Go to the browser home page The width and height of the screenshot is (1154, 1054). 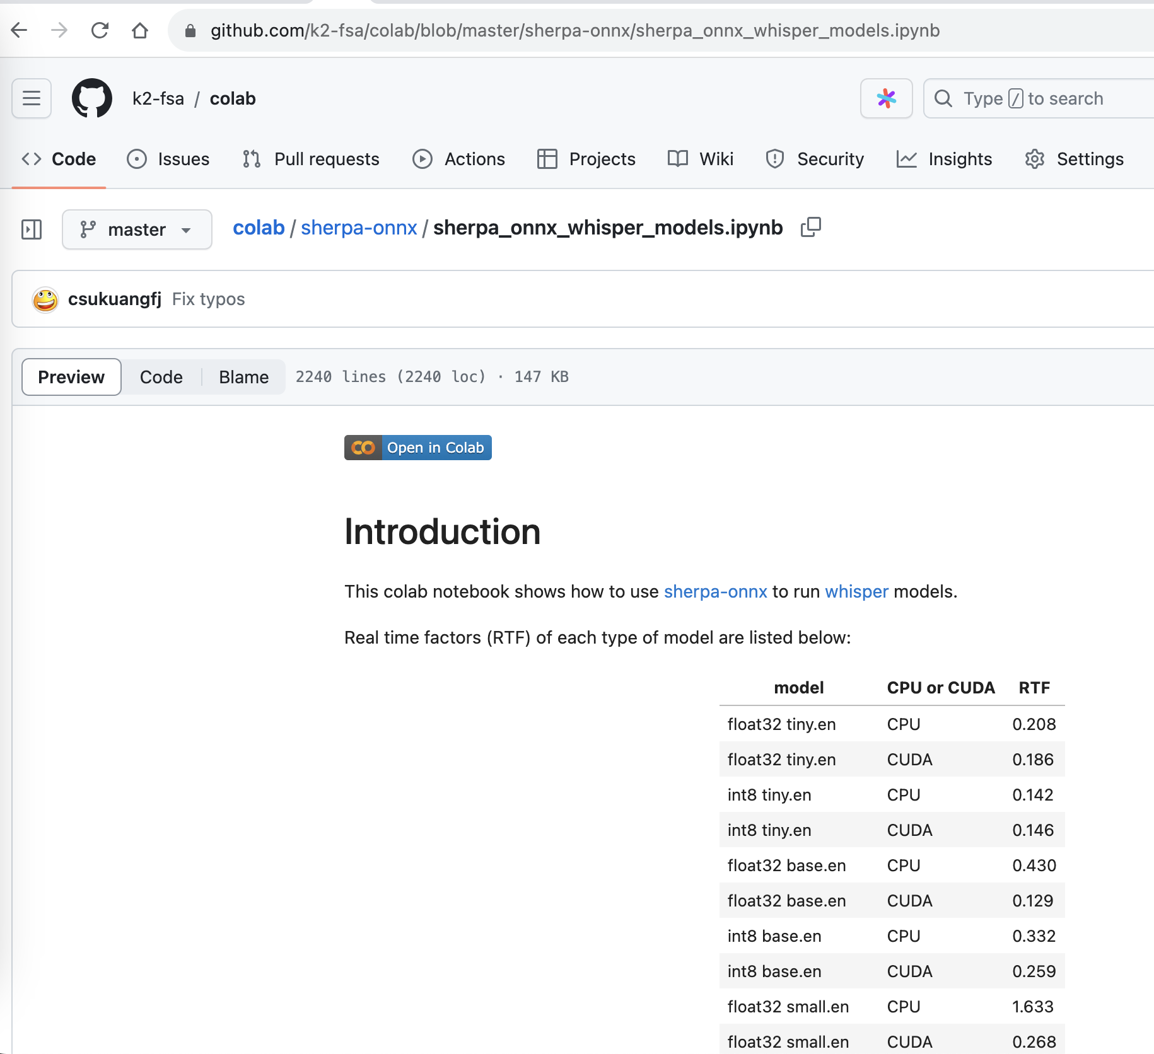pos(140,30)
